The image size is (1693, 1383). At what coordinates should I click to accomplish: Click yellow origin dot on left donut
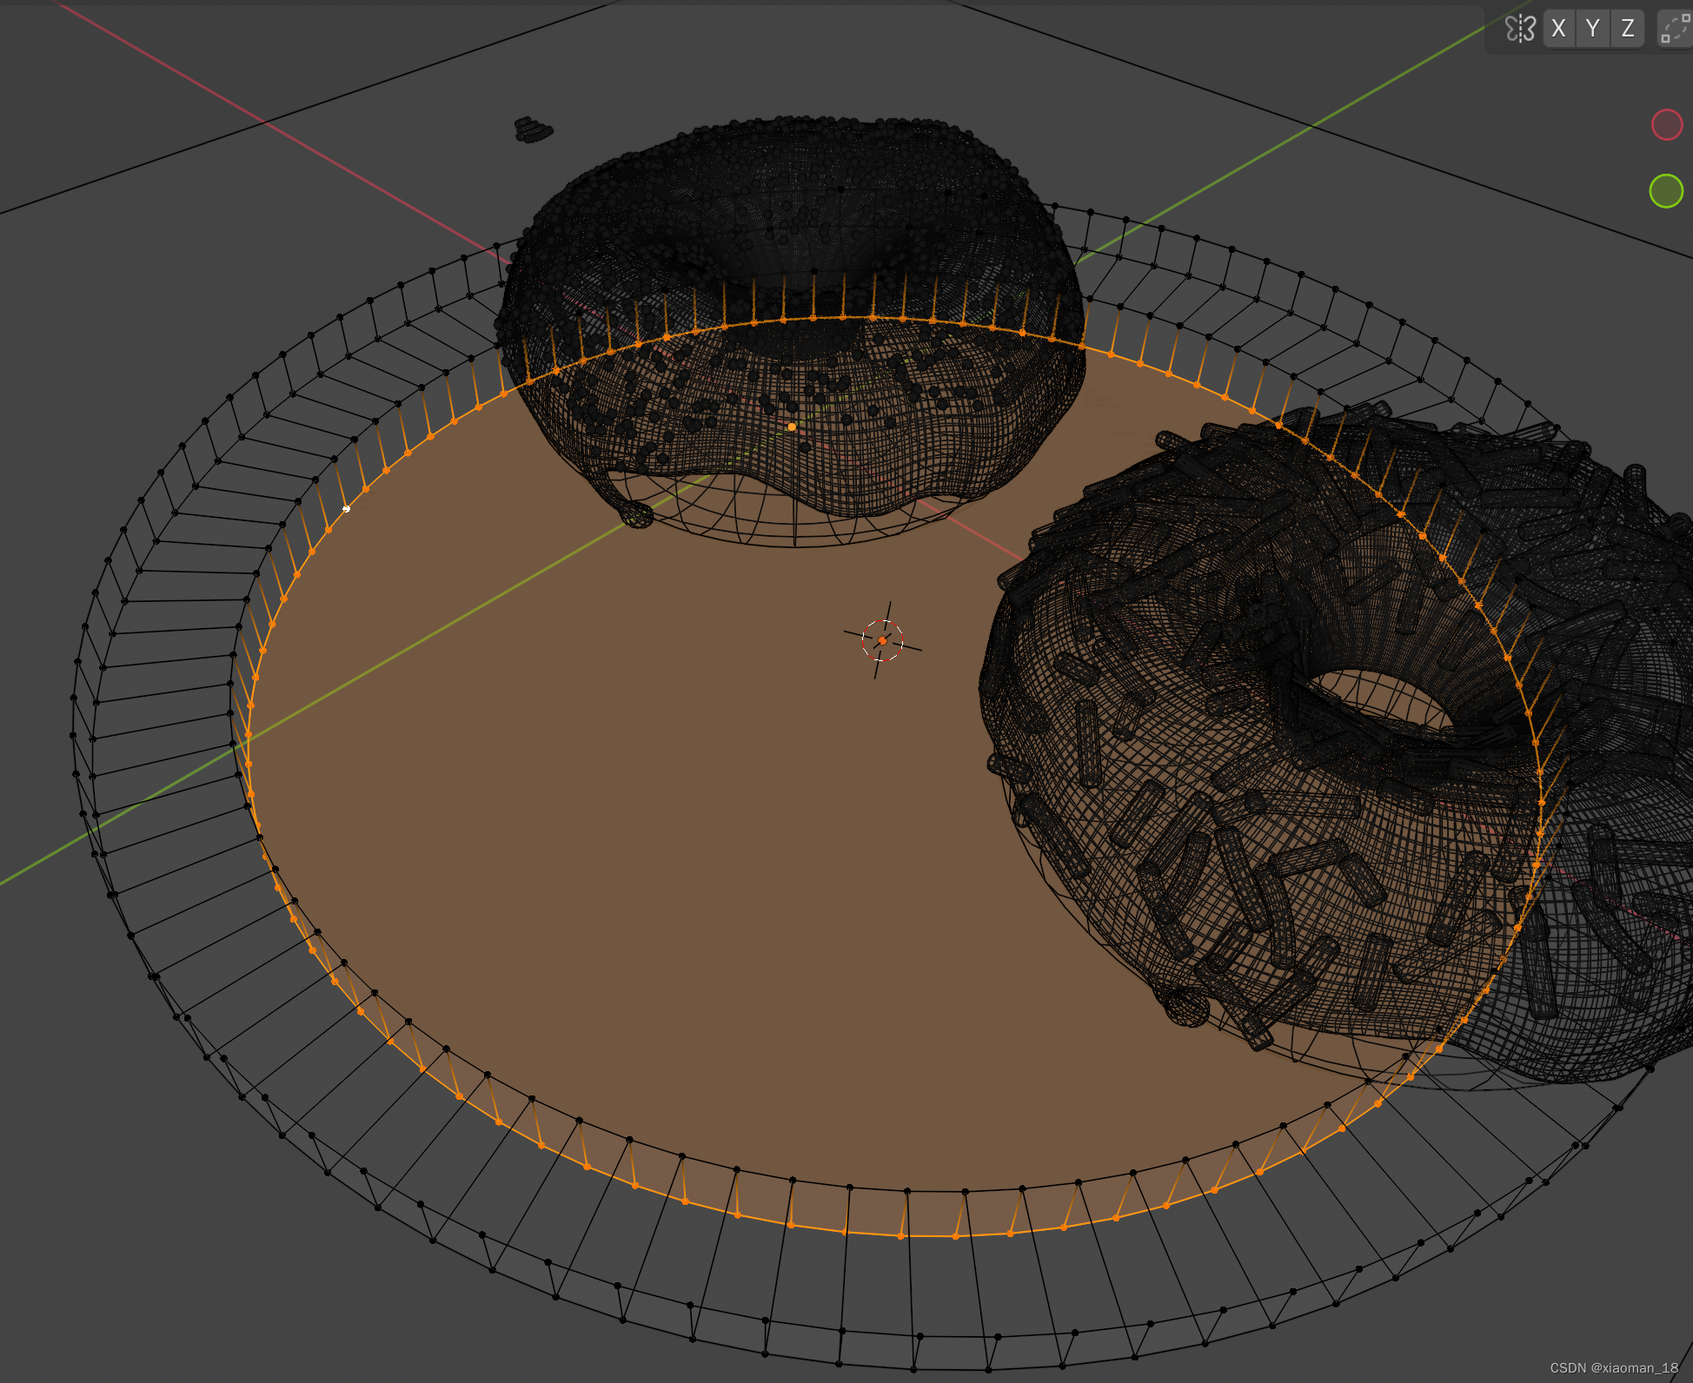coord(792,427)
